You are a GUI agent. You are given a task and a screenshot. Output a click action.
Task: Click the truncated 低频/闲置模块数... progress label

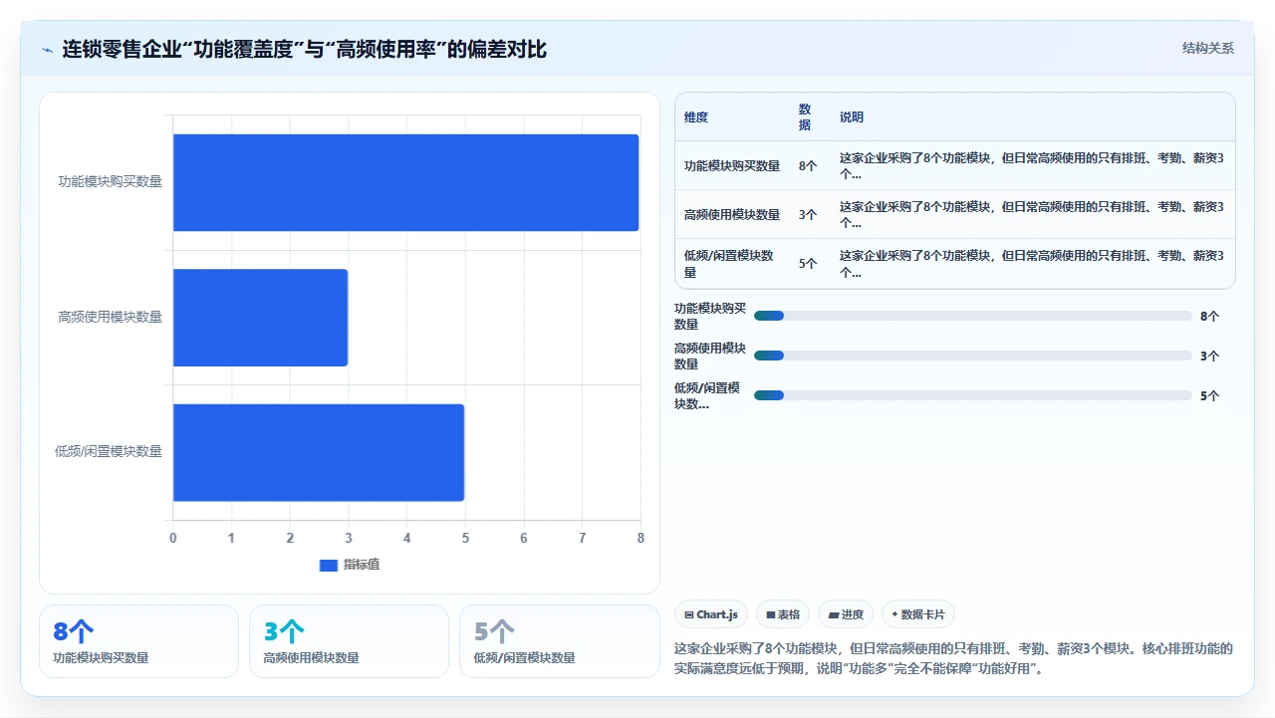[x=708, y=395]
